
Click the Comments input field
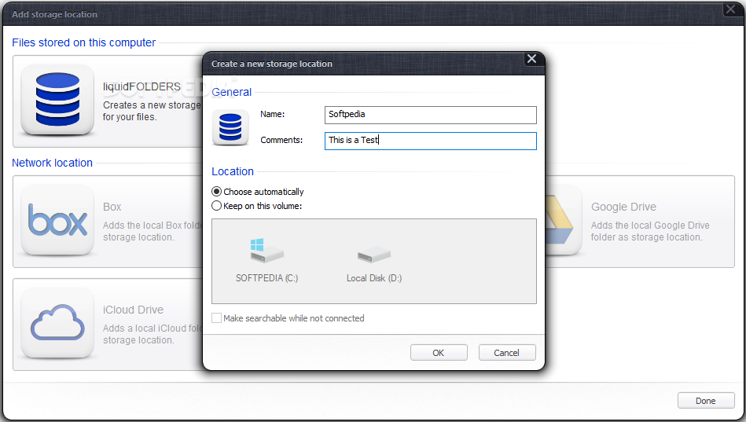431,141
